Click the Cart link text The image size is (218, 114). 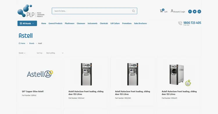166,12
